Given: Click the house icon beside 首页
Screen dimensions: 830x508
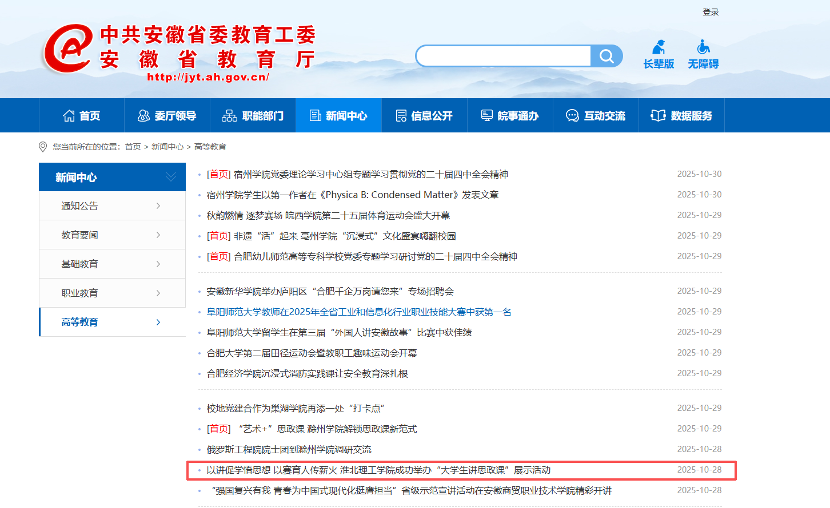Looking at the screenshot, I should (x=69, y=116).
